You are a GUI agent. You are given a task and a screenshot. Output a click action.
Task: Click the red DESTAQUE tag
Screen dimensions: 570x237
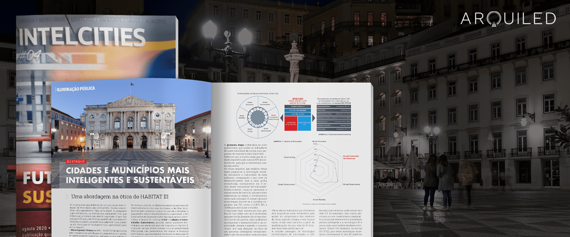[76, 161]
